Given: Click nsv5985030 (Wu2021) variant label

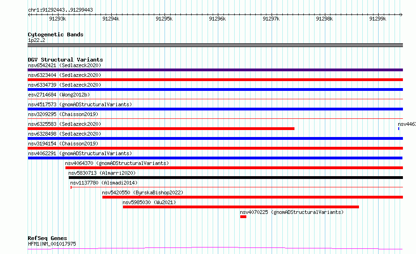Looking at the screenshot, I should [149, 202].
